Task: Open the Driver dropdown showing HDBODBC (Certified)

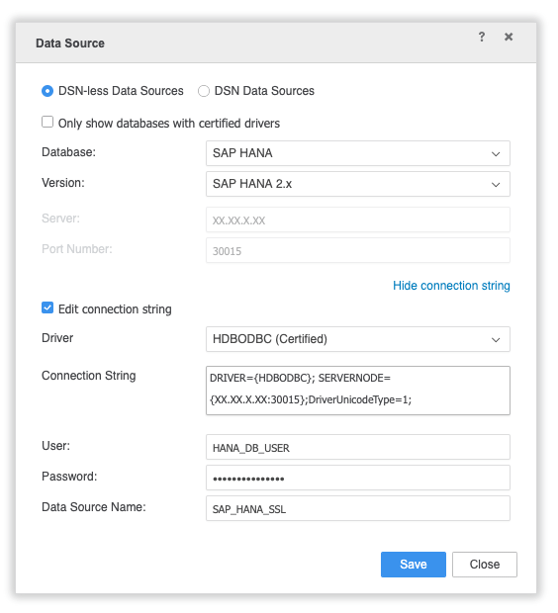Action: click(357, 339)
